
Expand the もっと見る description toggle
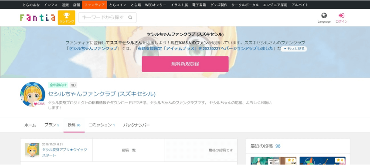pos(294,49)
